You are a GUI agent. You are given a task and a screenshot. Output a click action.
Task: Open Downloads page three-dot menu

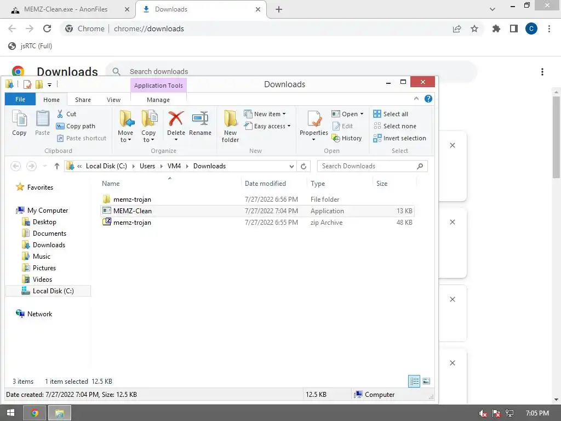point(542,72)
